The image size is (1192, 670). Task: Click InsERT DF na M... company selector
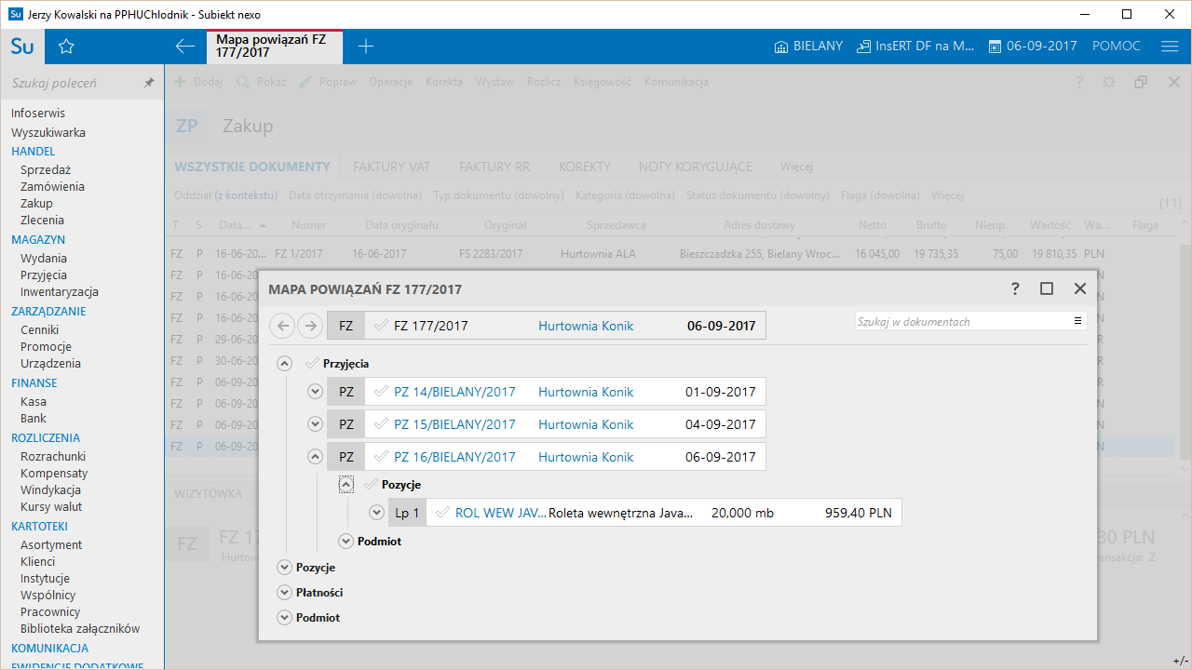[915, 47]
